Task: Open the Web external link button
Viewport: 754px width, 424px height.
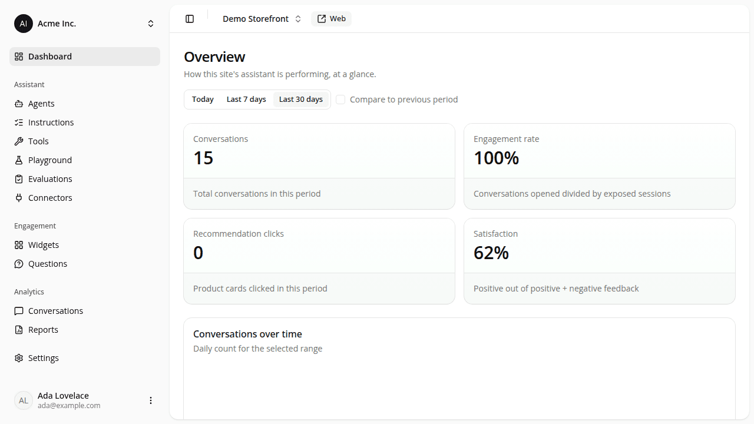Action: pyautogui.click(x=331, y=19)
